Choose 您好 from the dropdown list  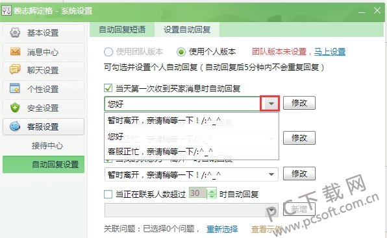tap(192, 136)
